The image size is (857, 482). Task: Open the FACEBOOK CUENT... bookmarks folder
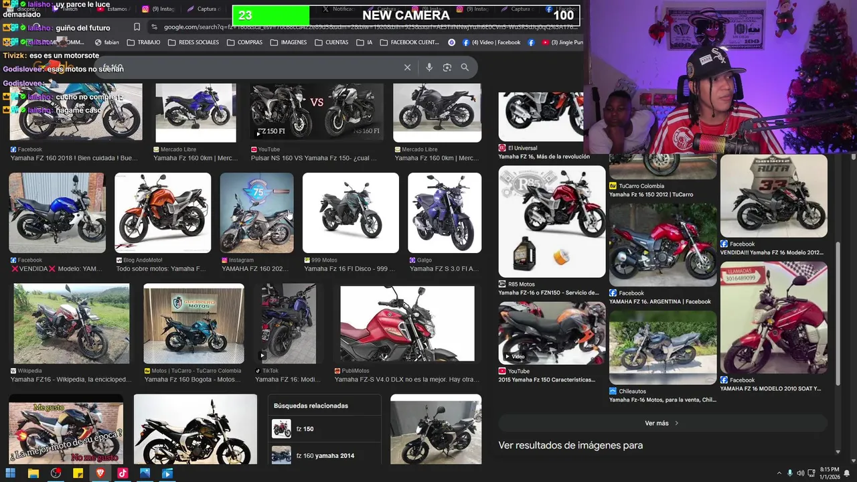coord(410,42)
